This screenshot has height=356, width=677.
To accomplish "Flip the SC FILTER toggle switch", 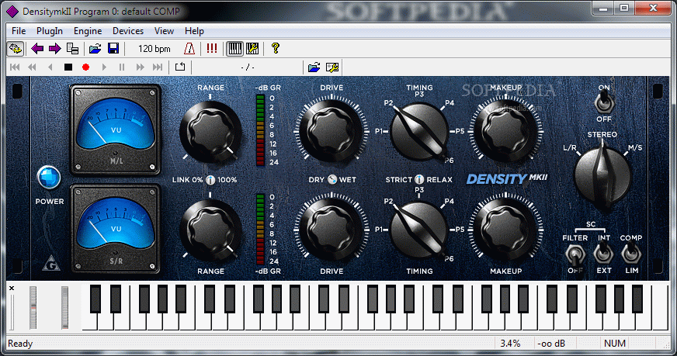I will 575,254.
